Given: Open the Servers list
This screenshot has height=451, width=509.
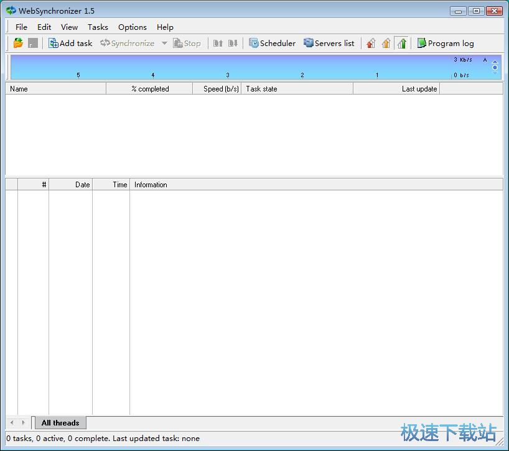Looking at the screenshot, I should (x=329, y=44).
